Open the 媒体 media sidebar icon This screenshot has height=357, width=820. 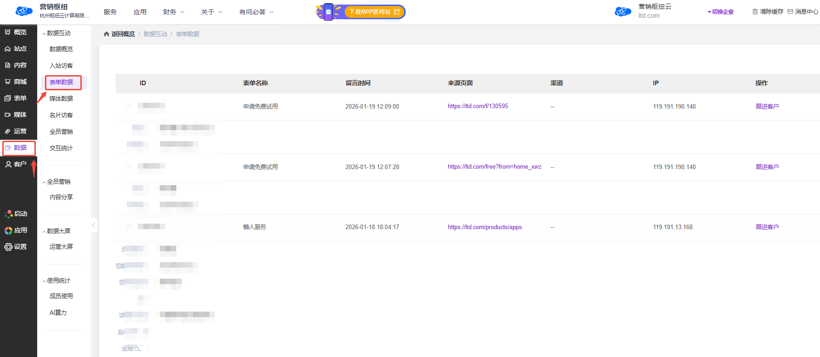[8, 115]
